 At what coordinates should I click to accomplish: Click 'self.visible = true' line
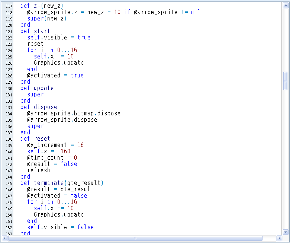coord(59,37)
